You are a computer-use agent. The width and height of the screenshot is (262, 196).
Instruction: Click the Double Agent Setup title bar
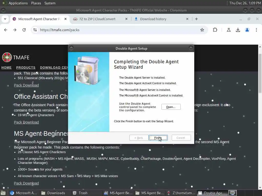(x=131, y=48)
